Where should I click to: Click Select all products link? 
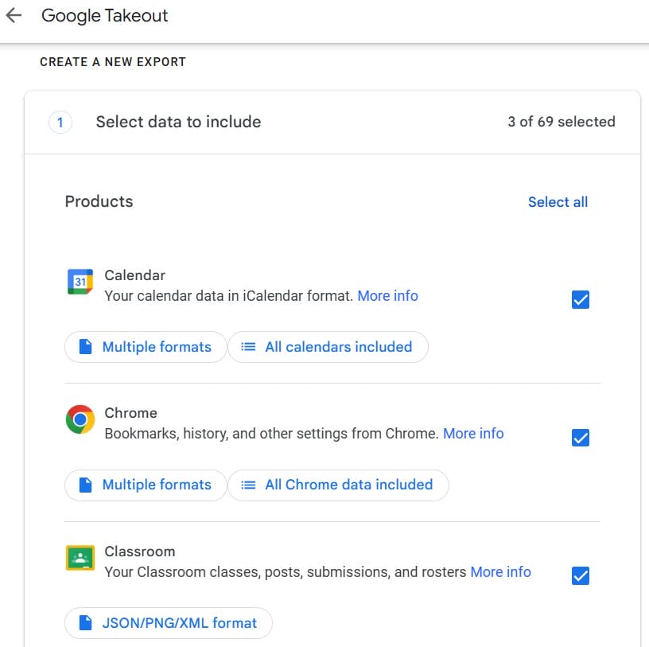pos(558,202)
